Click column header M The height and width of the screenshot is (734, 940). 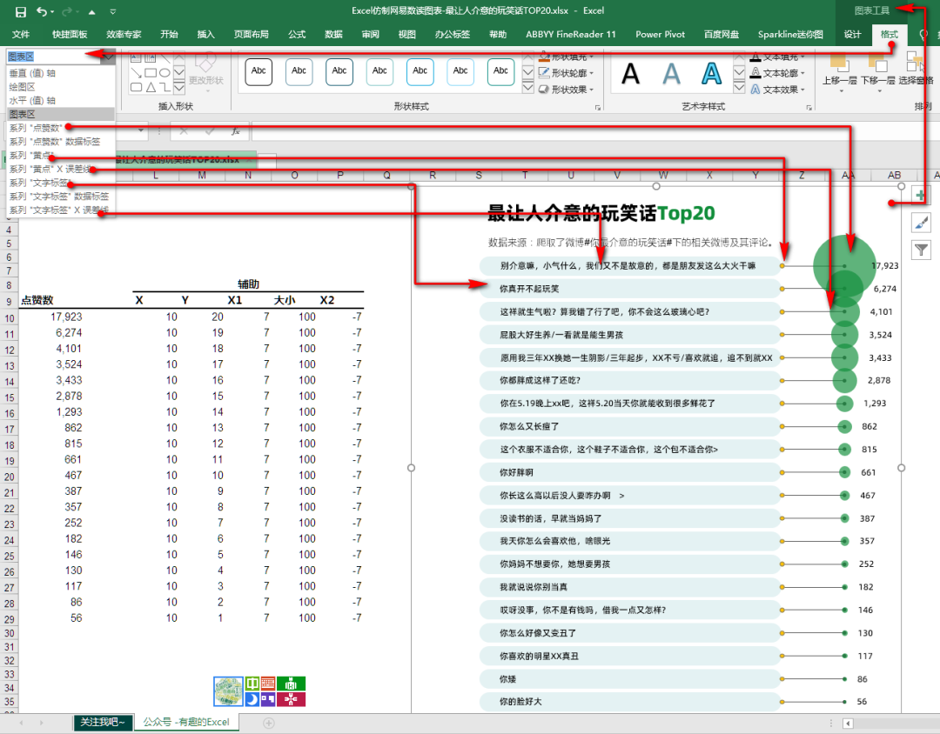(202, 175)
